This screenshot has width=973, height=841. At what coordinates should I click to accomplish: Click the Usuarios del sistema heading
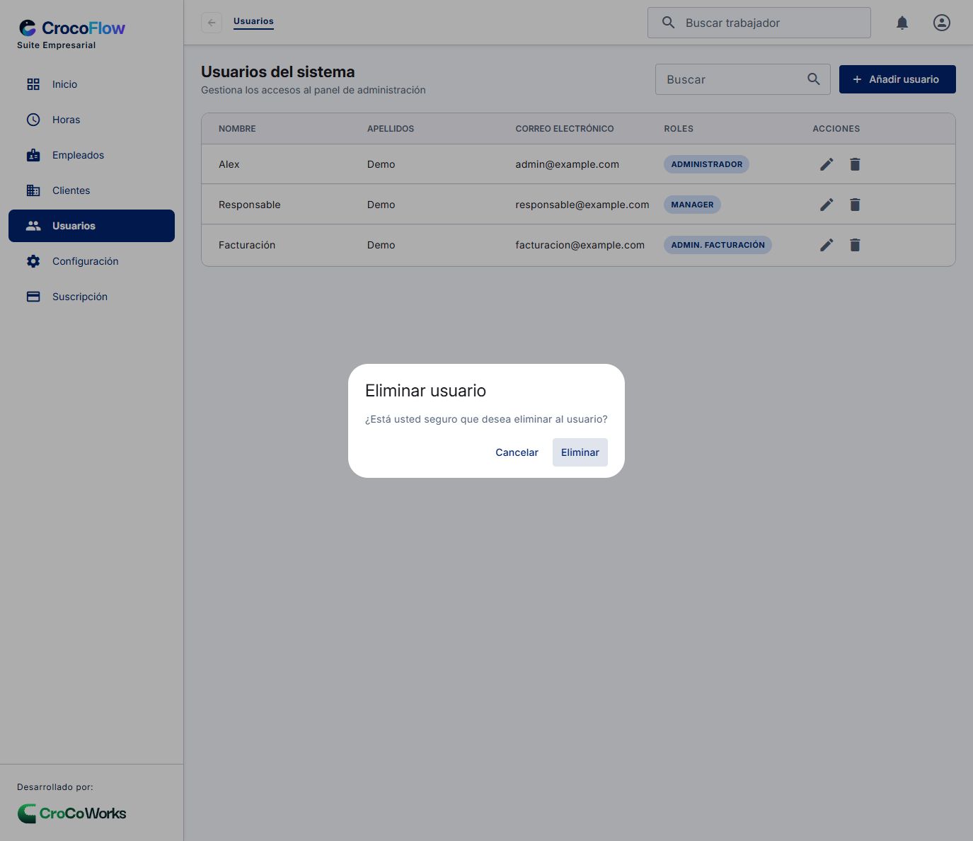click(x=278, y=72)
